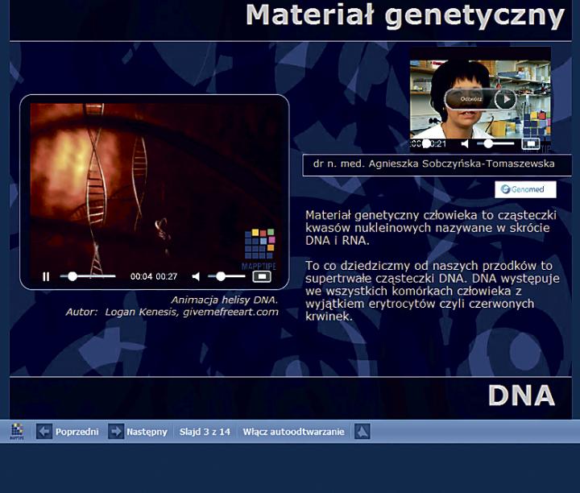Click the seek bar of the DNA animation

(89, 276)
